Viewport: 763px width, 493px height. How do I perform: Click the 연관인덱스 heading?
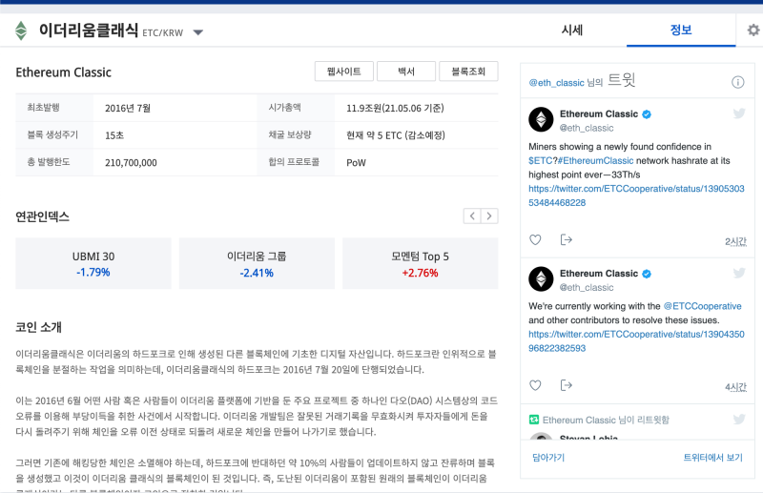point(42,216)
